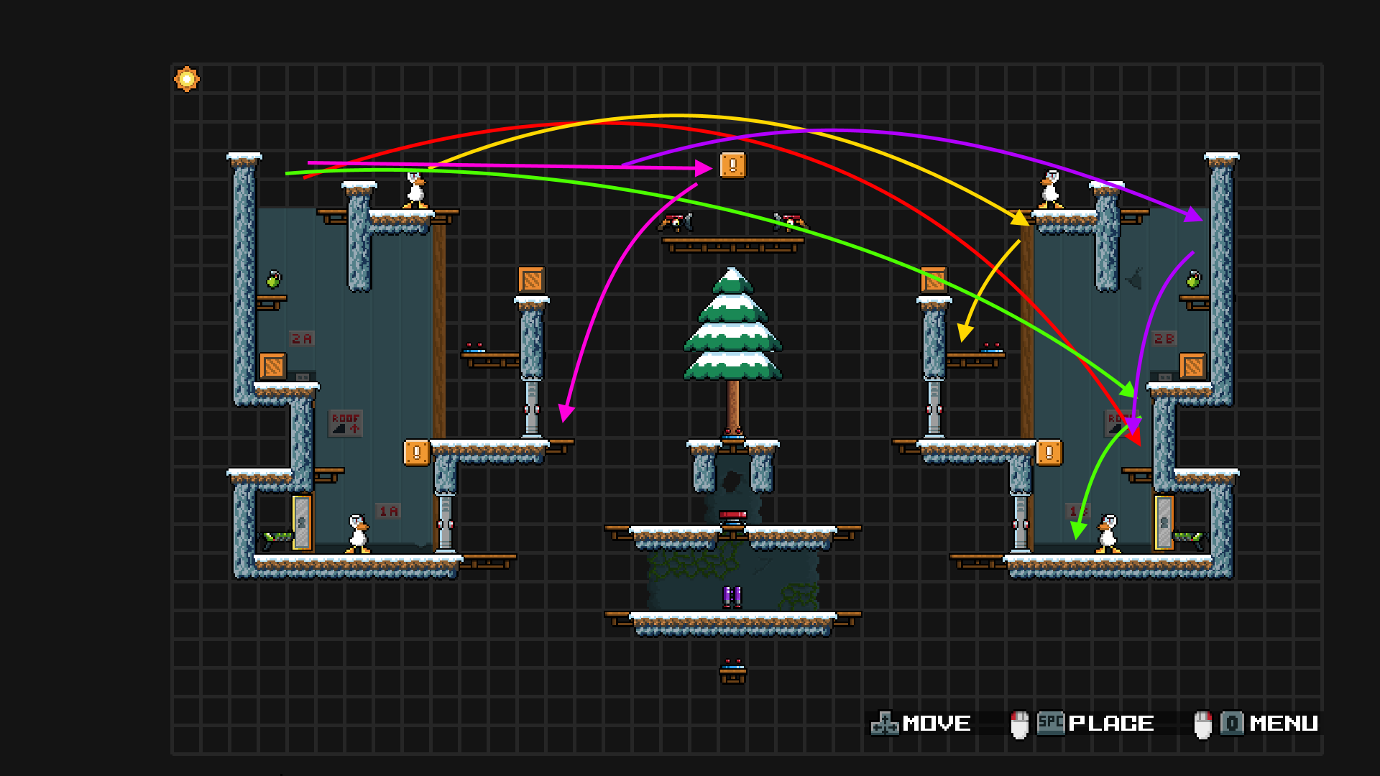Click the spawner at the bottom of the map

click(732, 670)
